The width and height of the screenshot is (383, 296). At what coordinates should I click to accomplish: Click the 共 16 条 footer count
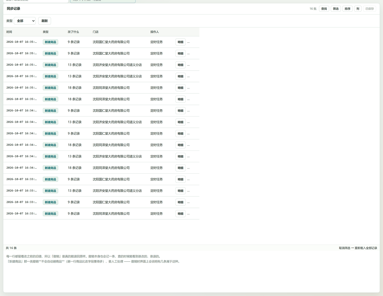[11, 248]
